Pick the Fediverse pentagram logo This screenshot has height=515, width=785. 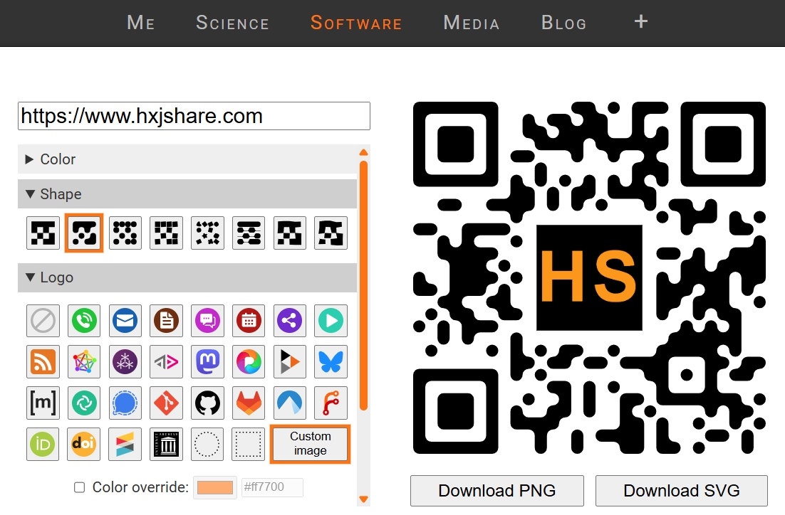84,361
